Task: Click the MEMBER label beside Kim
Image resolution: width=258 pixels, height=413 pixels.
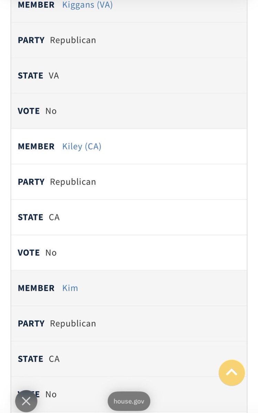Action: (x=36, y=288)
